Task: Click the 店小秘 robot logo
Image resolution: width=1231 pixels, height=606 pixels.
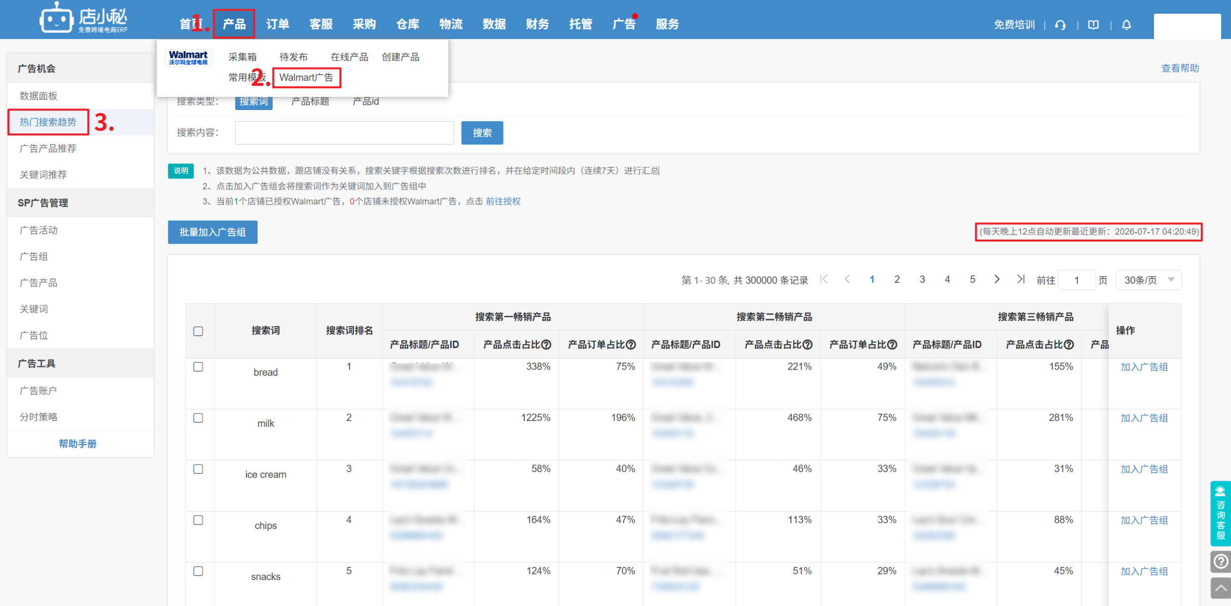Action: (x=83, y=19)
